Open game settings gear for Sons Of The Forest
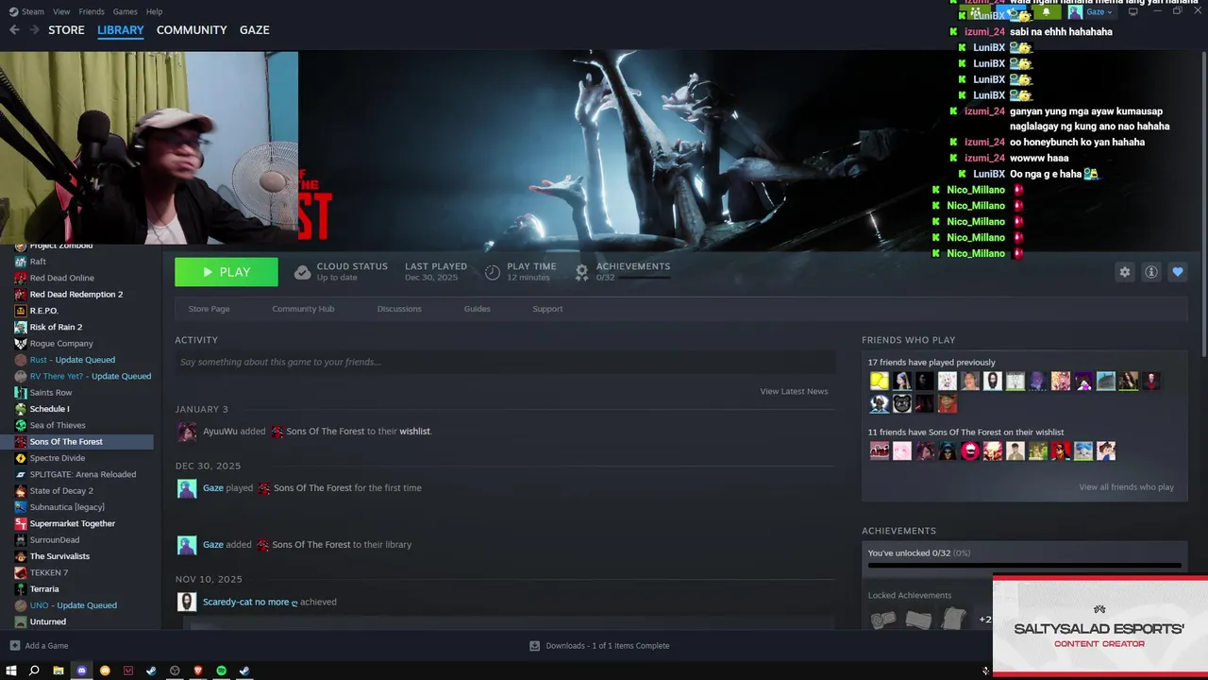This screenshot has height=680, width=1208. tap(1124, 272)
